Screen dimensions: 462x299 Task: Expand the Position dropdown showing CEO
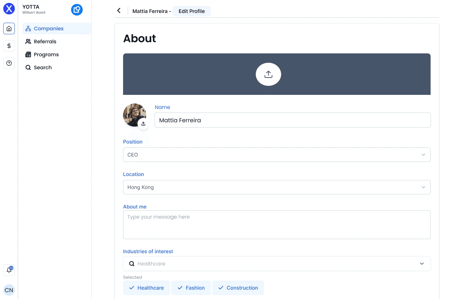[423, 155]
